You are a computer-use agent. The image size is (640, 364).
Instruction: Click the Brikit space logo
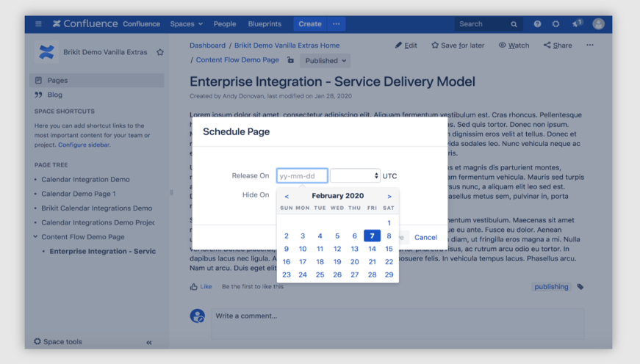tap(46, 52)
